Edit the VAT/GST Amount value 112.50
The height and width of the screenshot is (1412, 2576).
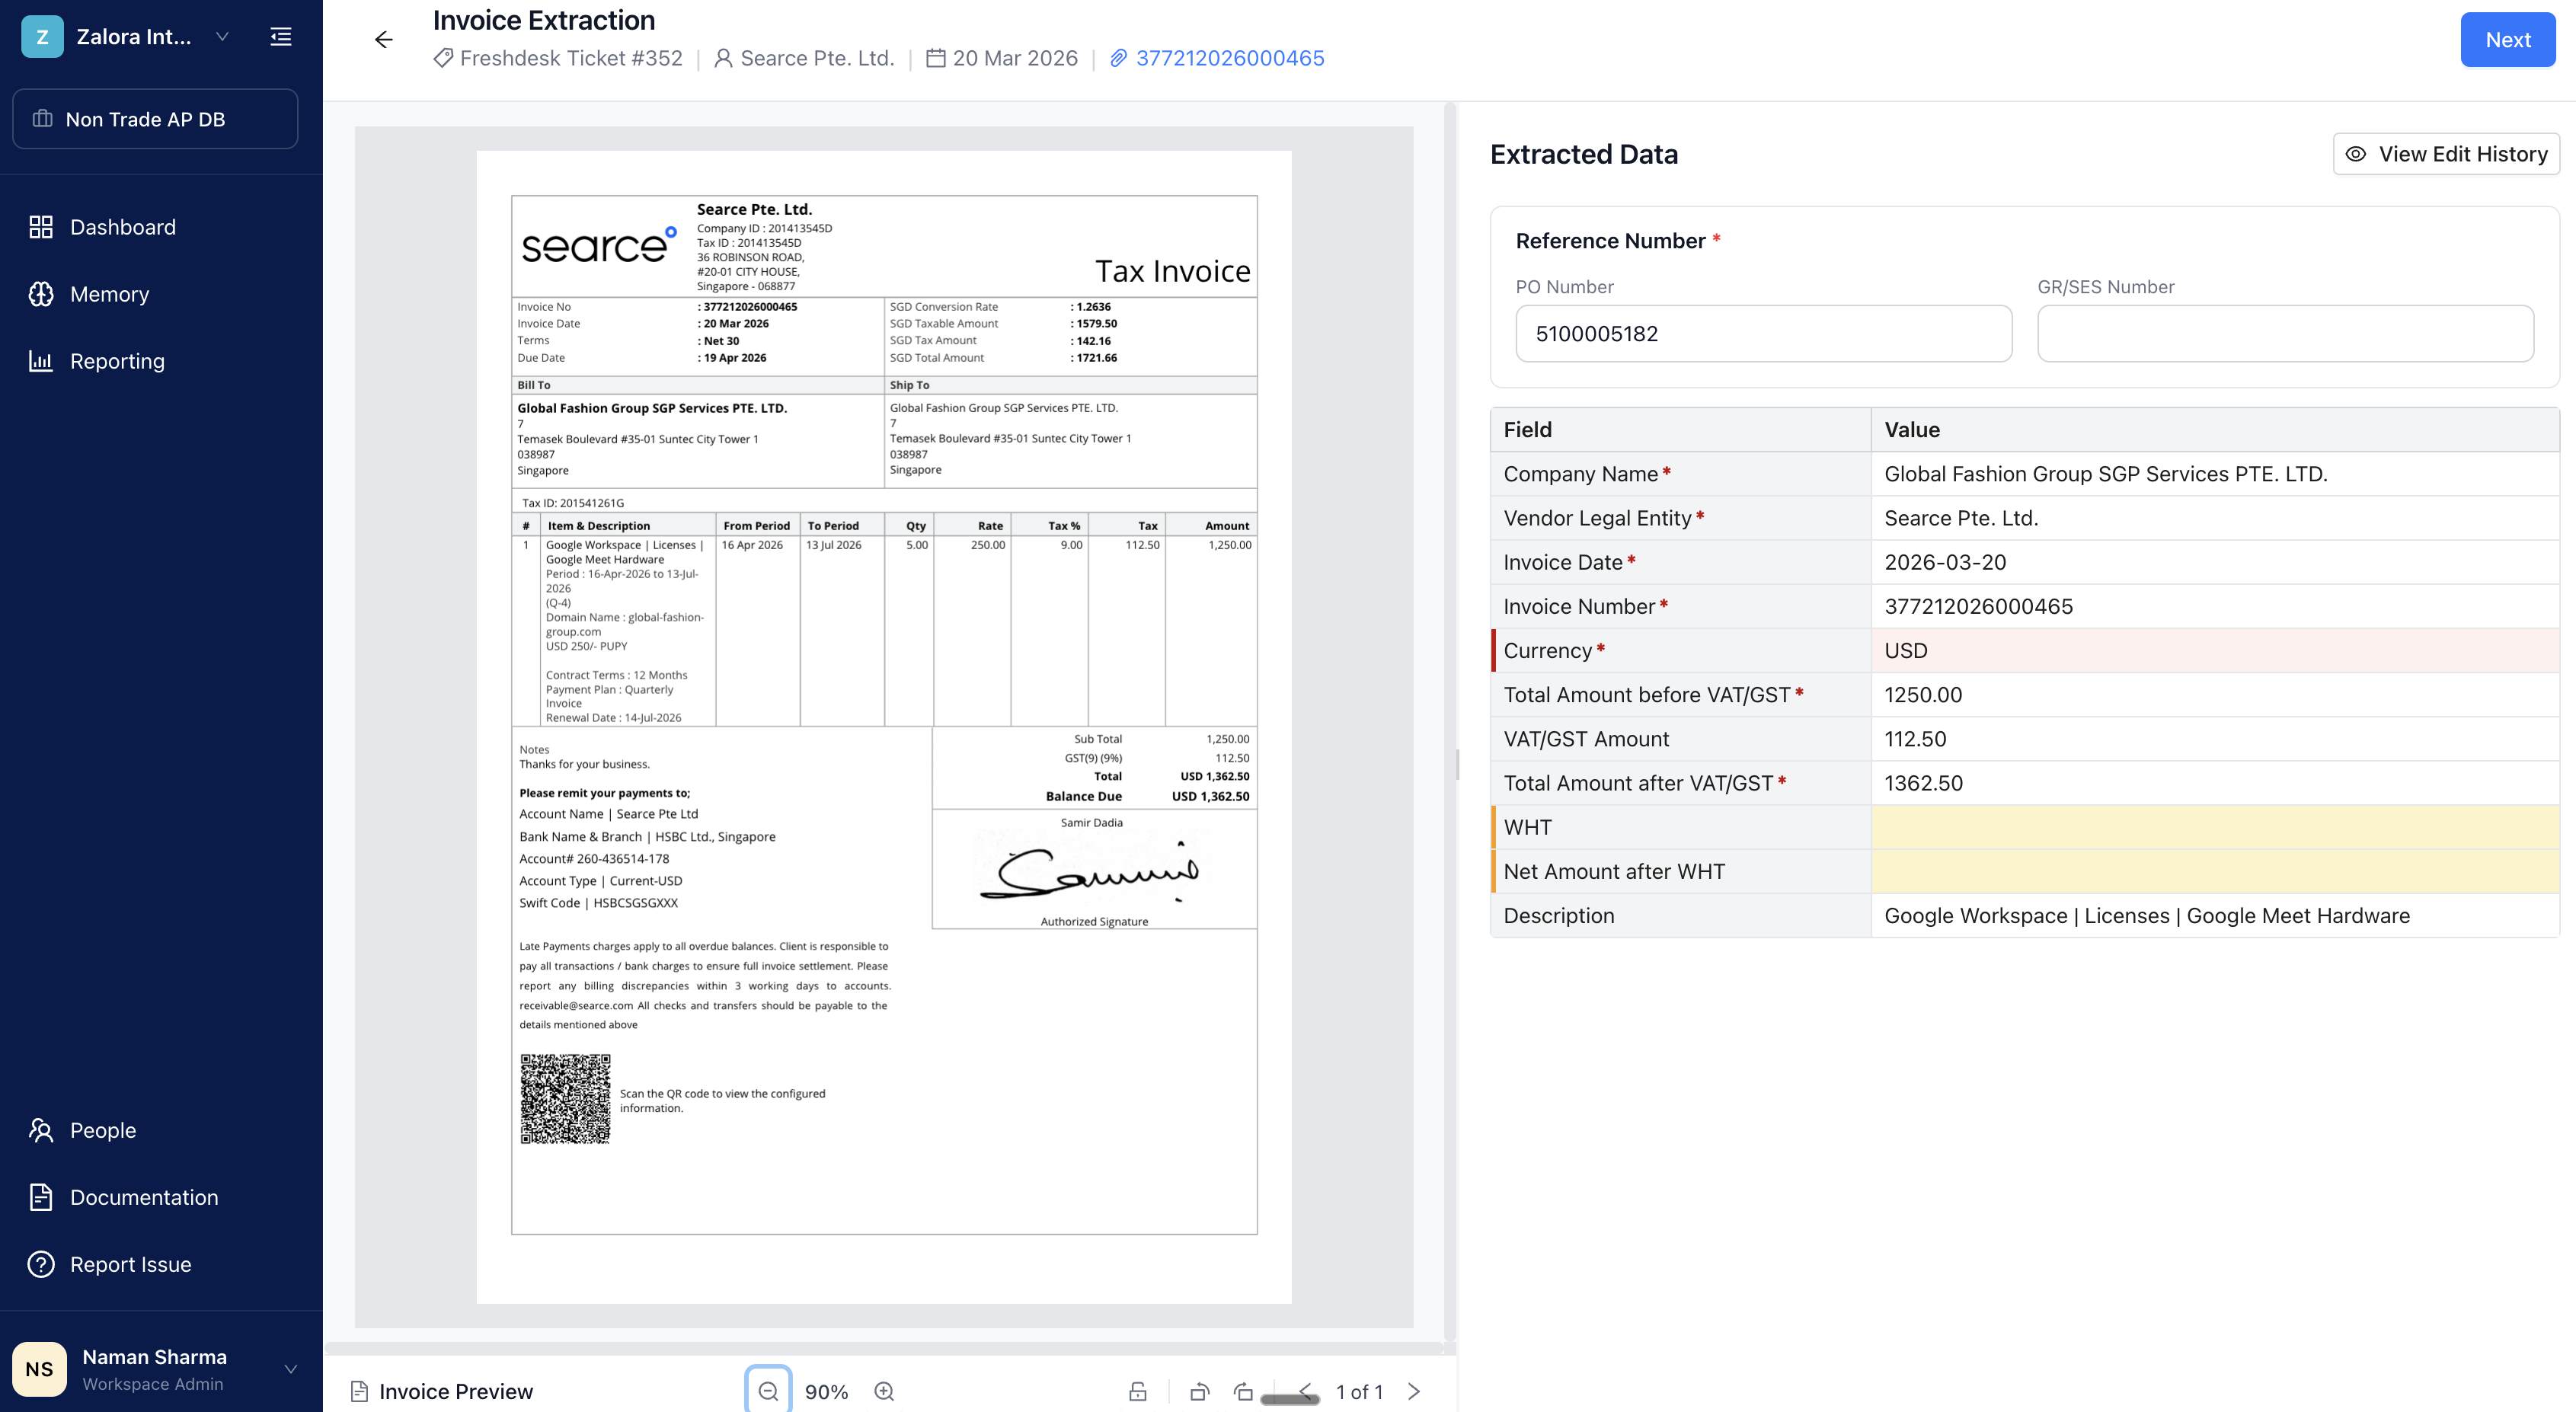2214,739
